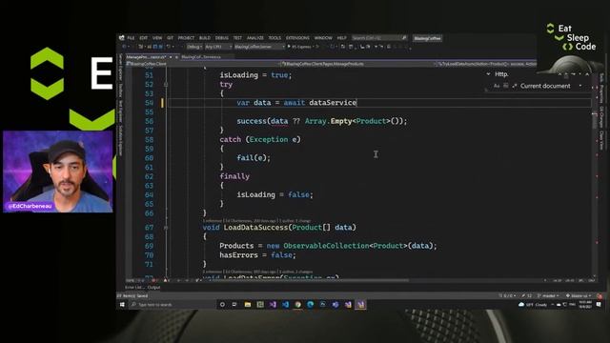Screen dimensions: 610x343
Task: Click the Undo toolbar icon
Action: pyautogui.click(x=169, y=47)
